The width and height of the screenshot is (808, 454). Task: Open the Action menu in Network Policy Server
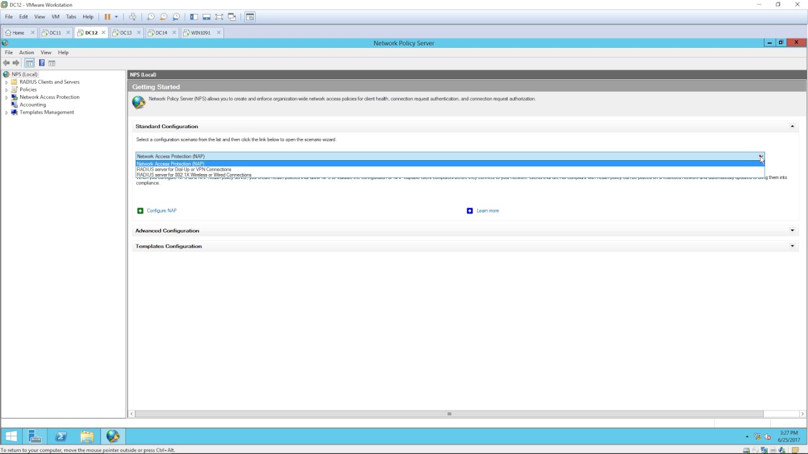[x=27, y=52]
